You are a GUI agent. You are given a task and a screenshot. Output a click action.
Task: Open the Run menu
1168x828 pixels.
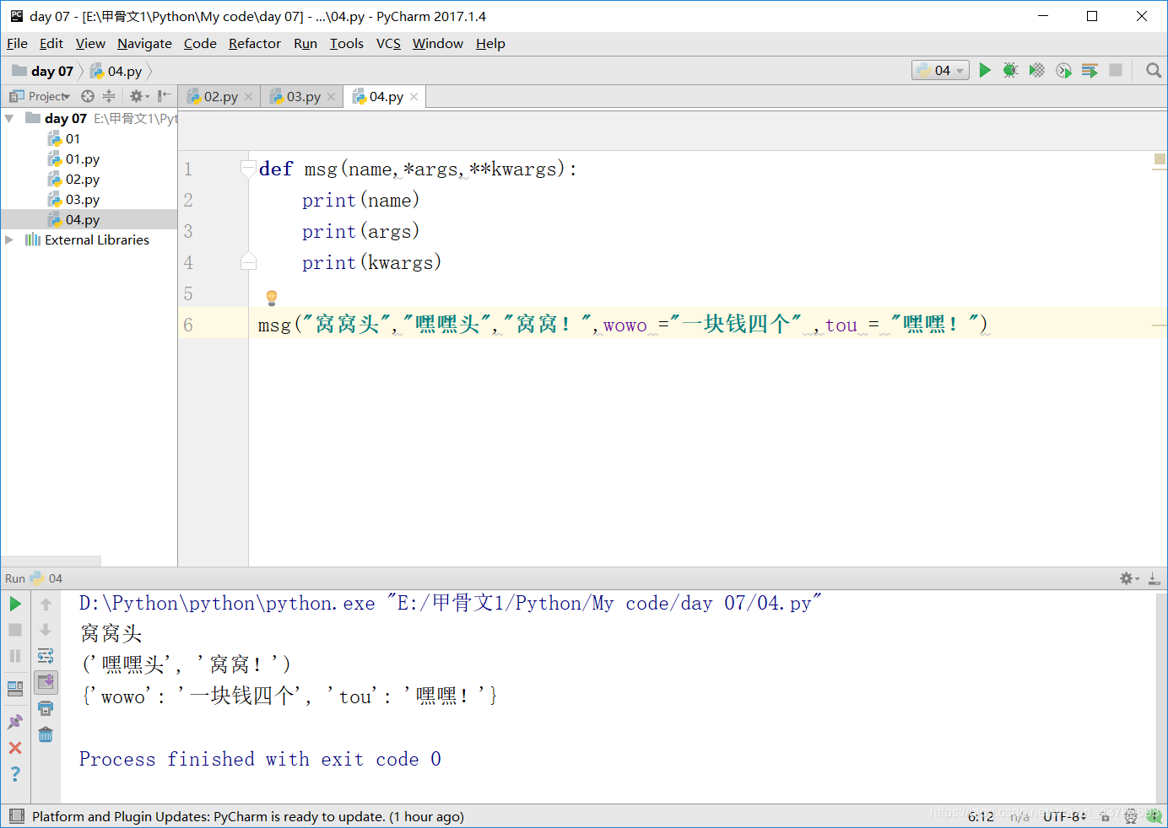[306, 44]
